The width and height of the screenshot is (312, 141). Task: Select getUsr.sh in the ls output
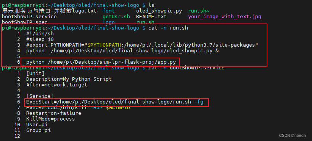click(x=116, y=17)
